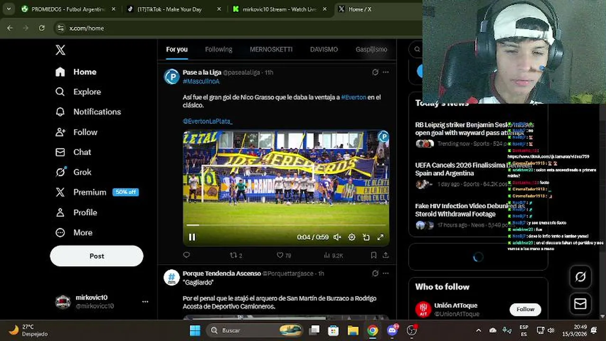This screenshot has height=341, width=606.
Task: Switch to MERNOSKETTI tab
Action: click(x=271, y=49)
